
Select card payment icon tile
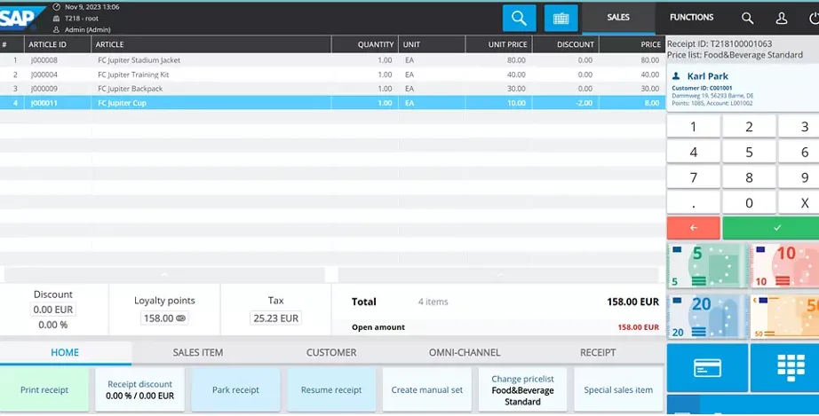pyautogui.click(x=706, y=367)
